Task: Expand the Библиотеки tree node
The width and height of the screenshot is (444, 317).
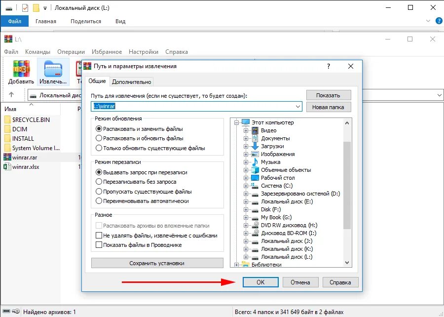Action: [236, 265]
